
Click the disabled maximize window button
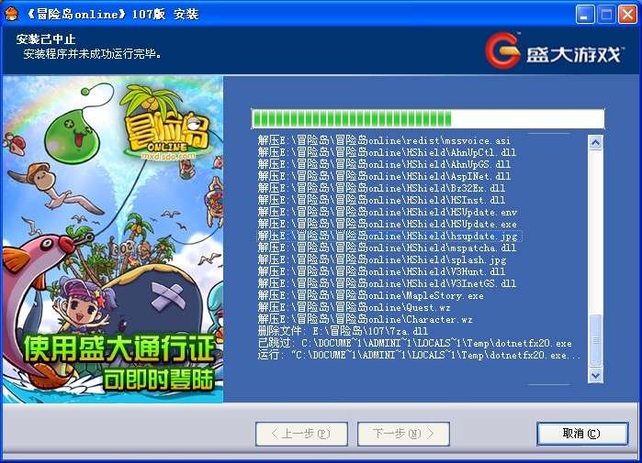(x=606, y=15)
